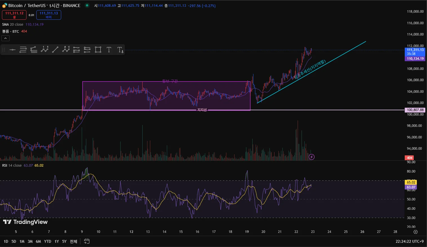Switch to the YTD time range
This screenshot has height=247, width=427.
[48, 241]
